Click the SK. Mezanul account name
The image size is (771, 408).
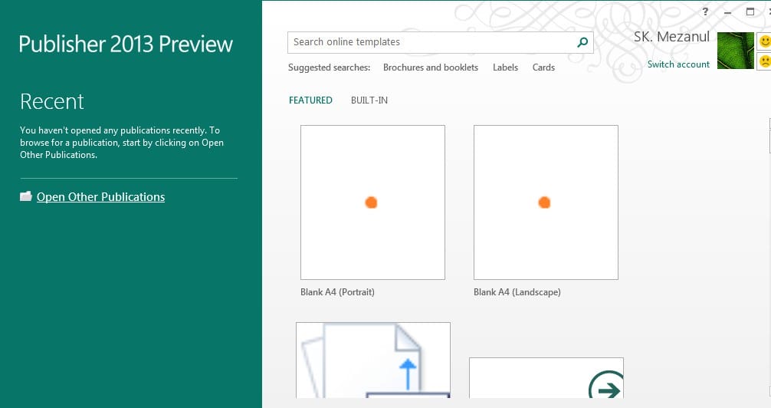click(x=671, y=37)
